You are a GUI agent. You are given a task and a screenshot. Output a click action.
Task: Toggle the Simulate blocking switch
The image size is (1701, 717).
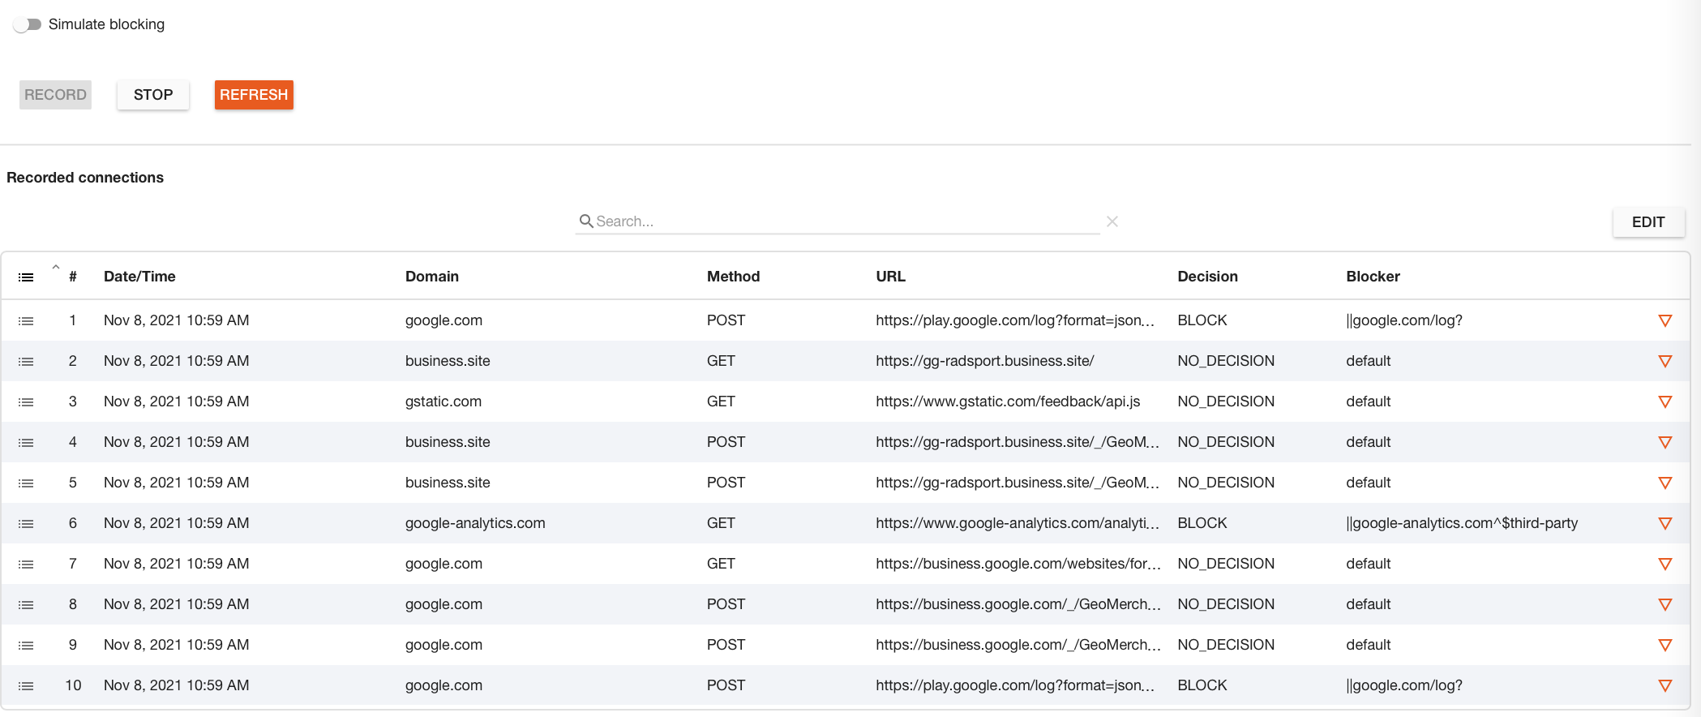[28, 24]
